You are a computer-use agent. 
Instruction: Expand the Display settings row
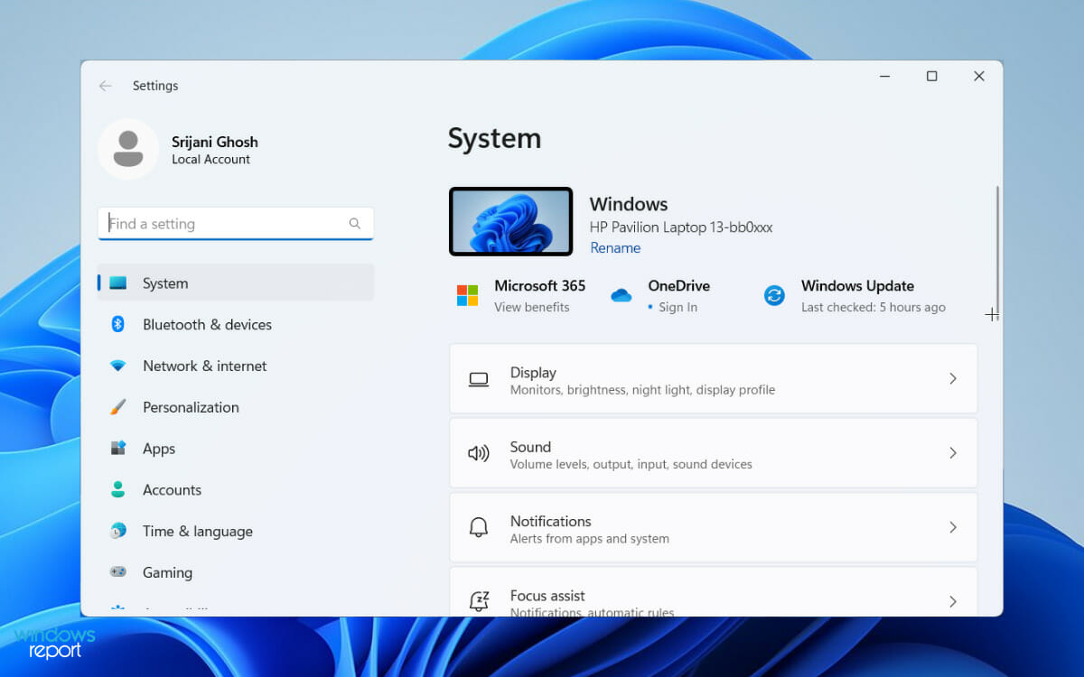pyautogui.click(x=952, y=378)
